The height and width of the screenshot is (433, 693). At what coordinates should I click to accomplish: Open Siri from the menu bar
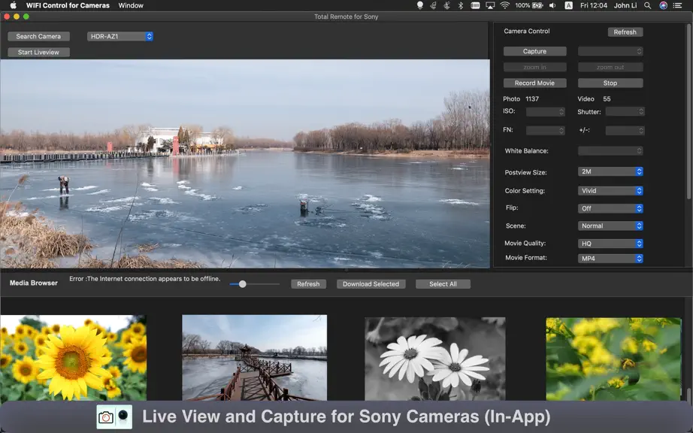[x=663, y=5]
